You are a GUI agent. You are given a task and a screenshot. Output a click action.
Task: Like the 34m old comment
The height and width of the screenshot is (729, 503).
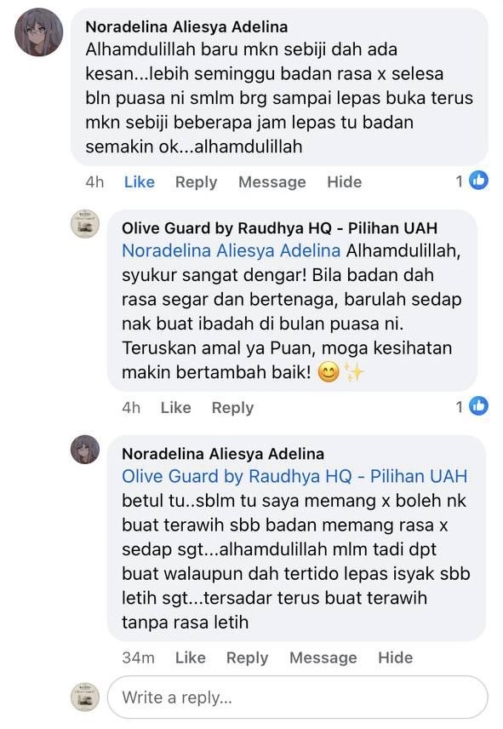(191, 657)
